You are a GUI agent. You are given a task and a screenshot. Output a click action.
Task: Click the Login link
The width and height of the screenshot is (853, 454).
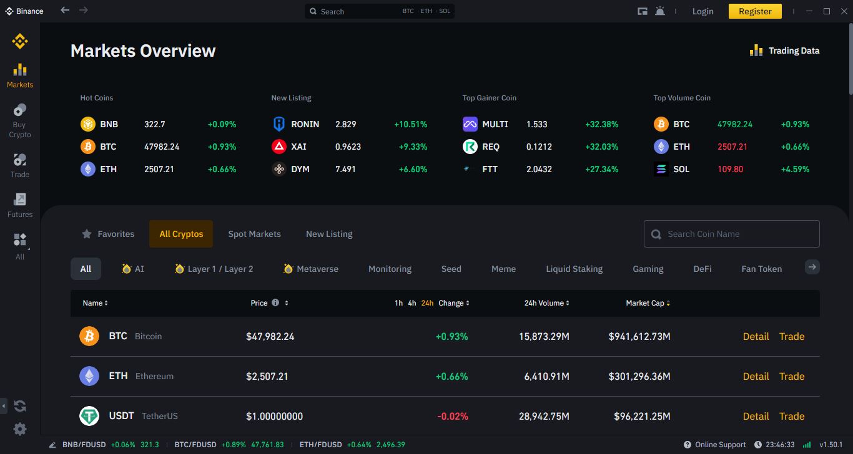[x=703, y=11]
